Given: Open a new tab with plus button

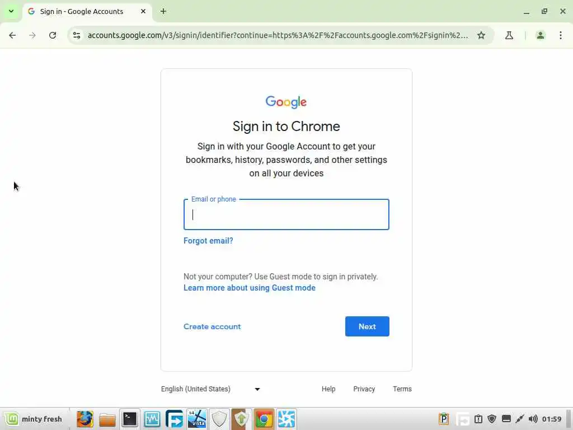Looking at the screenshot, I should 163,11.
